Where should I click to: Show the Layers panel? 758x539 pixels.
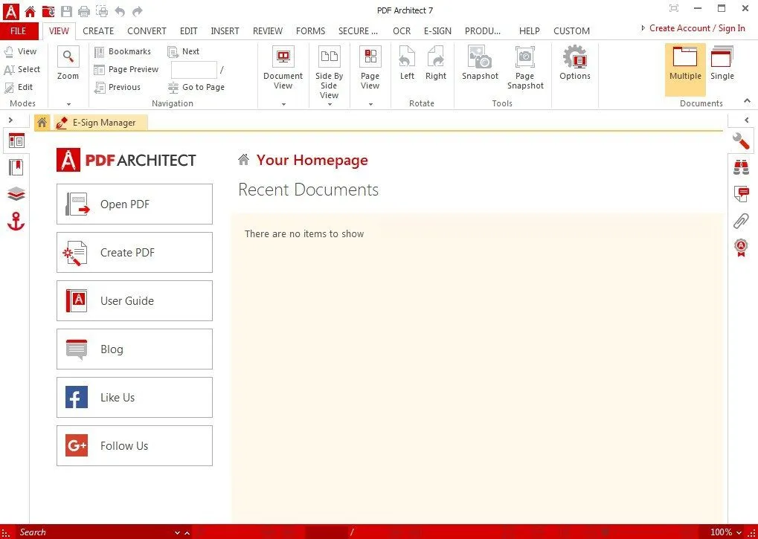(16, 194)
